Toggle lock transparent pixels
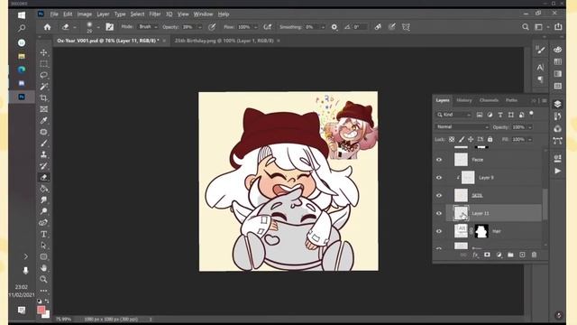The height and width of the screenshot is (325, 577). click(452, 139)
